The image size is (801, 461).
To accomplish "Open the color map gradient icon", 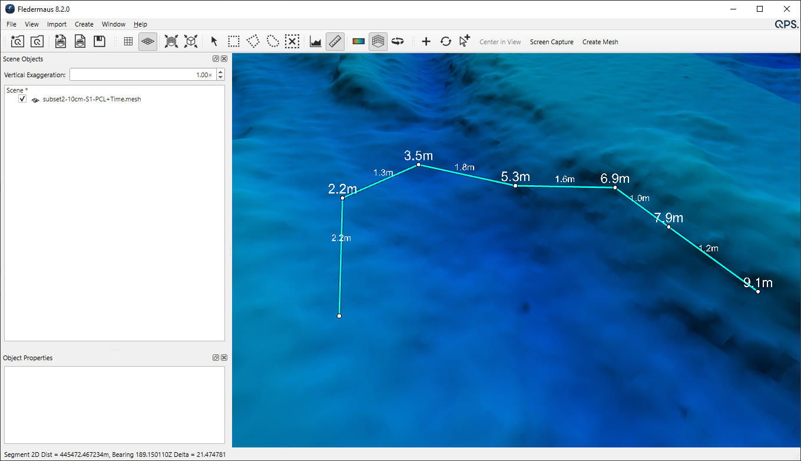I will (x=358, y=42).
